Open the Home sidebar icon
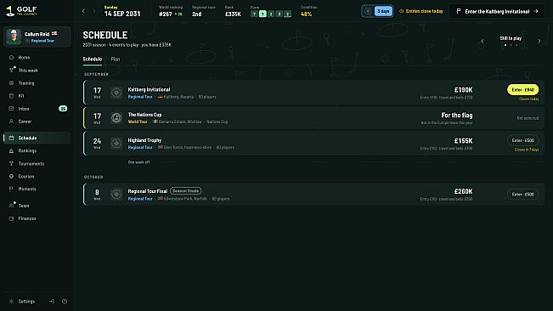553x311 pixels. click(11, 58)
